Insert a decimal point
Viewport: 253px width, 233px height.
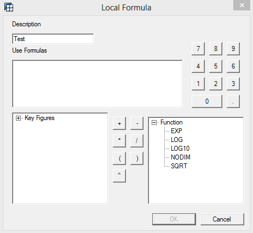click(233, 101)
